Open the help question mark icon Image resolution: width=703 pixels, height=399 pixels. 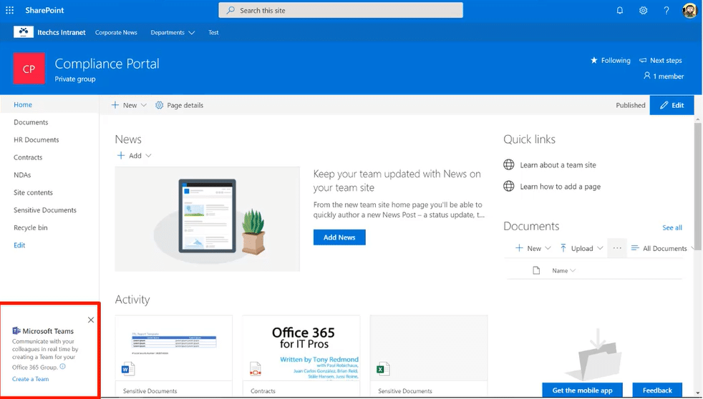coord(666,10)
